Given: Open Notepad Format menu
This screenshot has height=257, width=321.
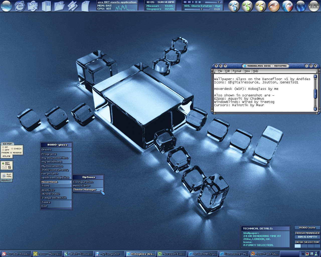Looking at the screenshot, I should pos(237,71).
